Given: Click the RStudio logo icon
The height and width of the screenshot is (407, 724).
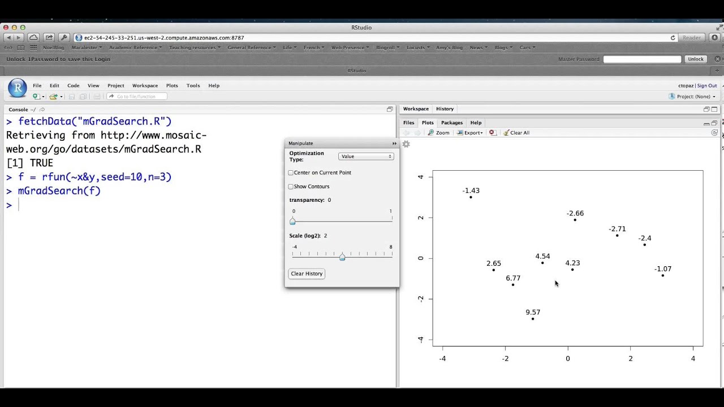Looking at the screenshot, I should coord(18,88).
